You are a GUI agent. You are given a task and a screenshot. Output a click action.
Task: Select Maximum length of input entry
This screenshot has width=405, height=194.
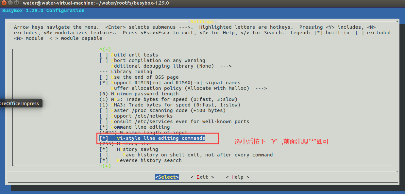143,133
